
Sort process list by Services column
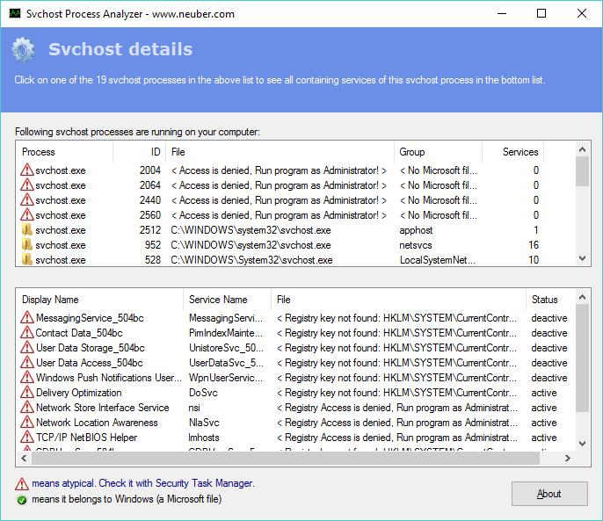513,152
